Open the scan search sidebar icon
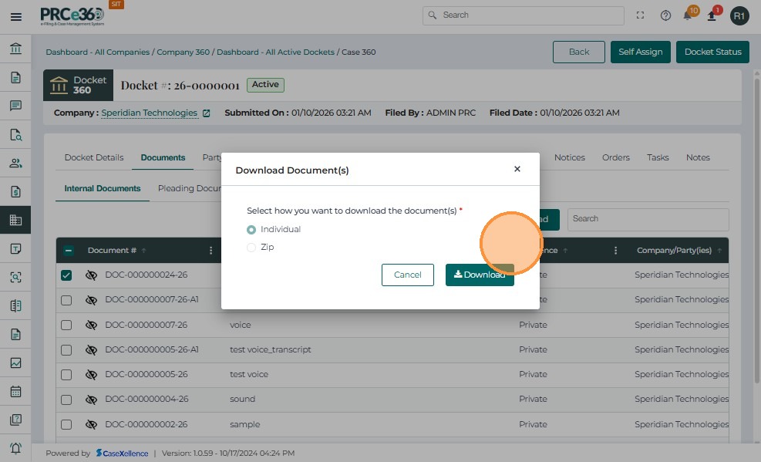This screenshot has width=761, height=462. click(x=15, y=277)
